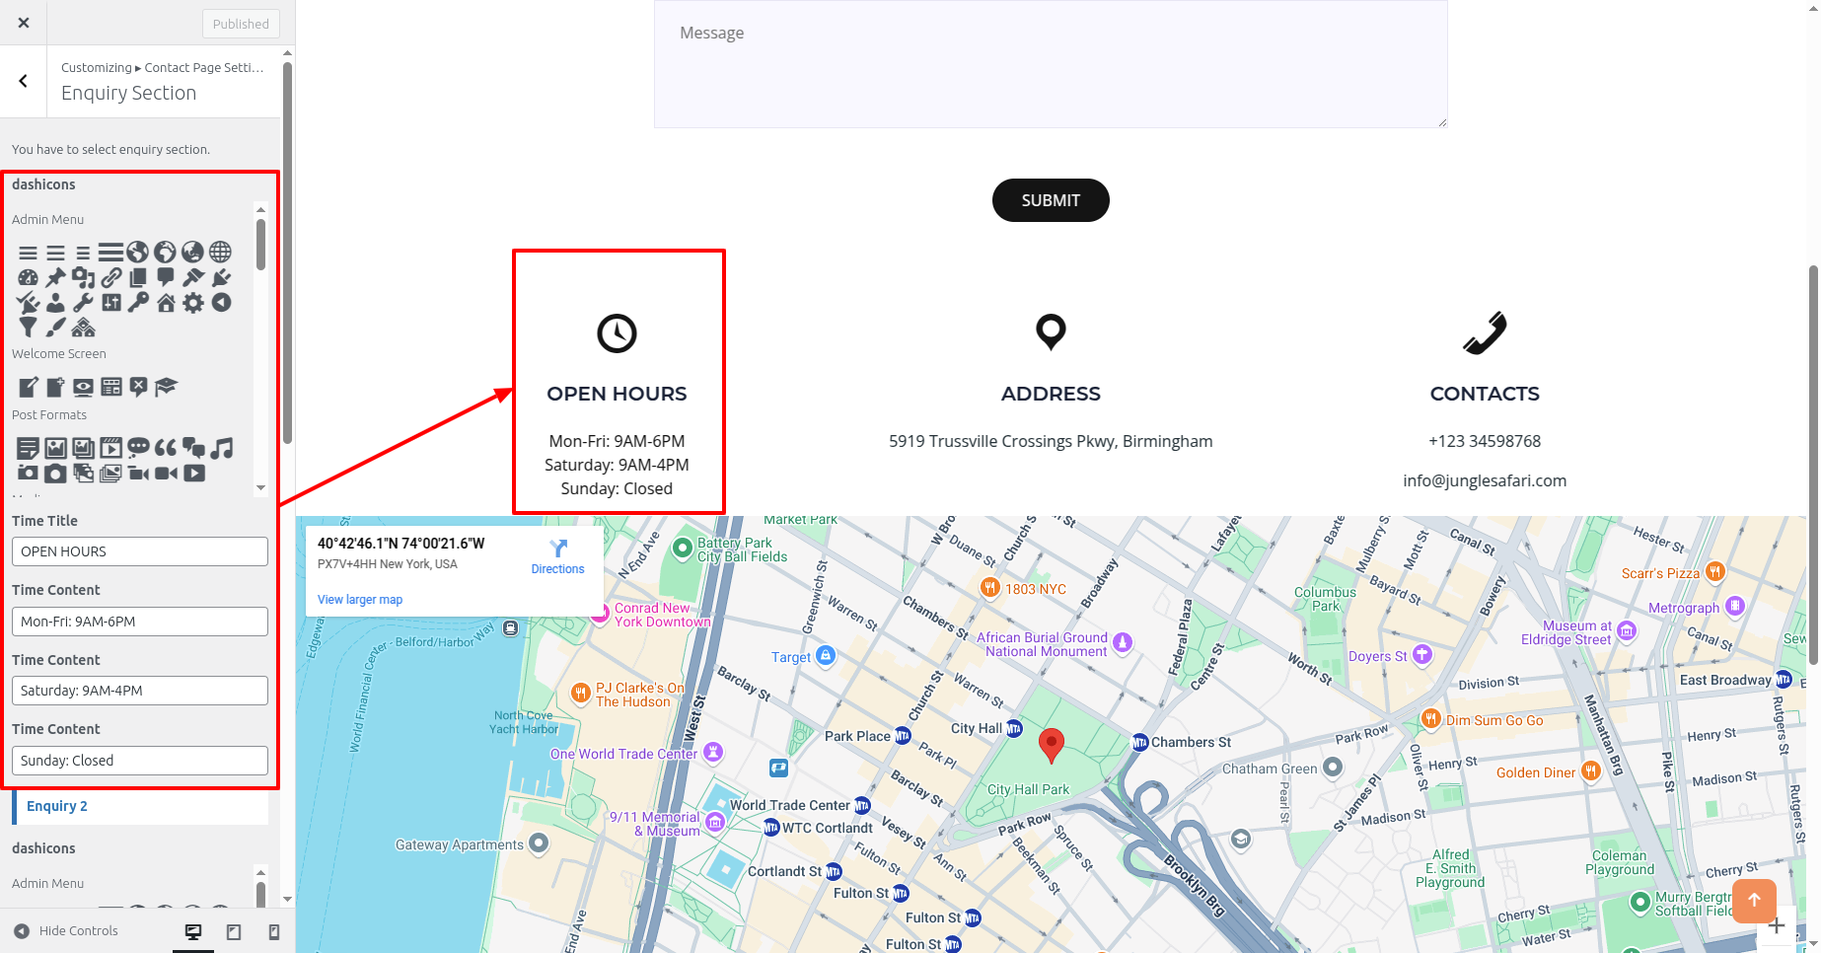Click World Trade Center label on map
The width and height of the screenshot is (1821, 953).
(790, 805)
